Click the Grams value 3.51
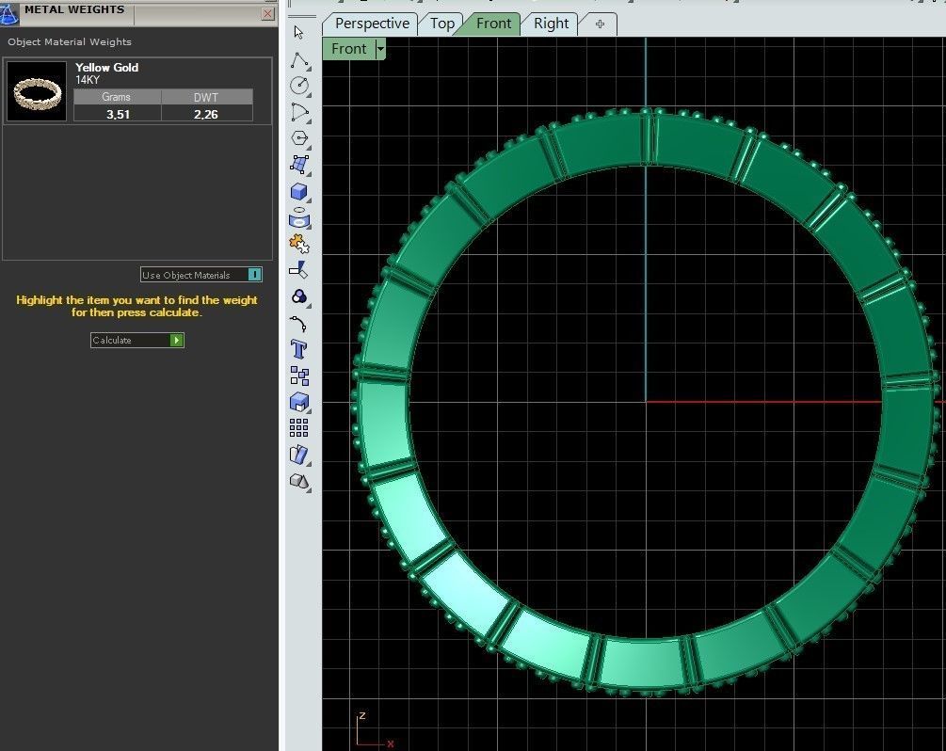Viewport: 946px width, 751px height. [x=118, y=114]
